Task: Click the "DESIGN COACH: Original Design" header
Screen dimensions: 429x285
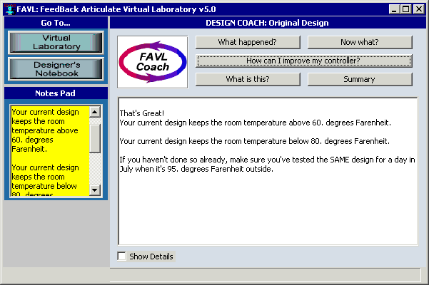Action: pos(267,23)
